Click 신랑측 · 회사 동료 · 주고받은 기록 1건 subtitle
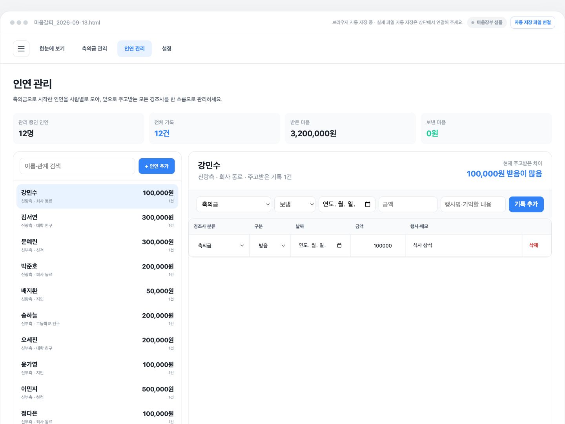Image resolution: width=565 pixels, height=424 pixels. [x=245, y=177]
